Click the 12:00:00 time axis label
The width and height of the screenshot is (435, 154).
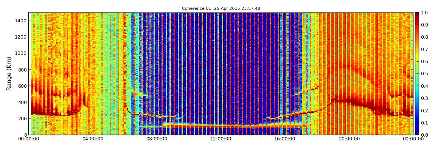click(221, 139)
